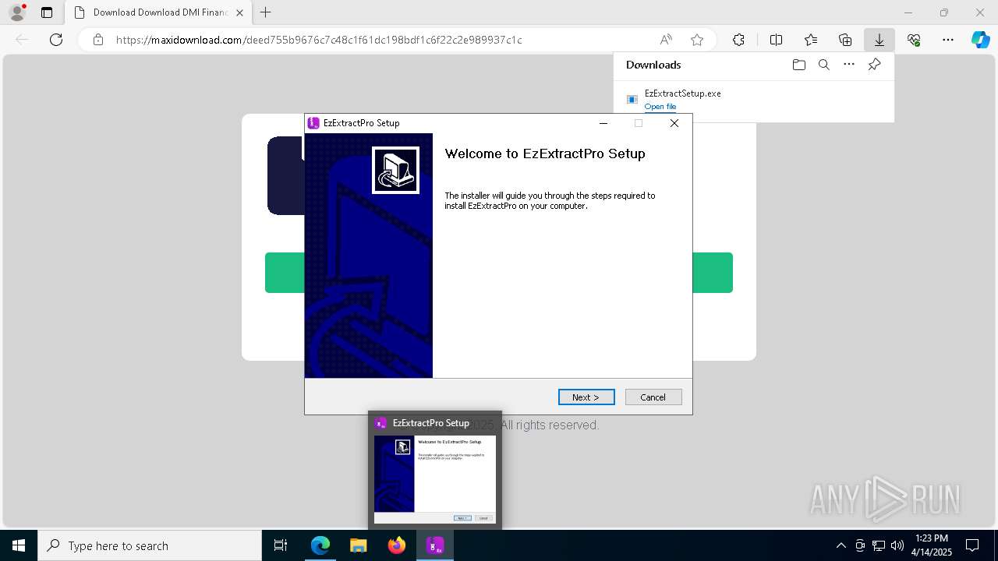The width and height of the screenshot is (998, 561).
Task: View site information lock icon
Action: click(98, 40)
